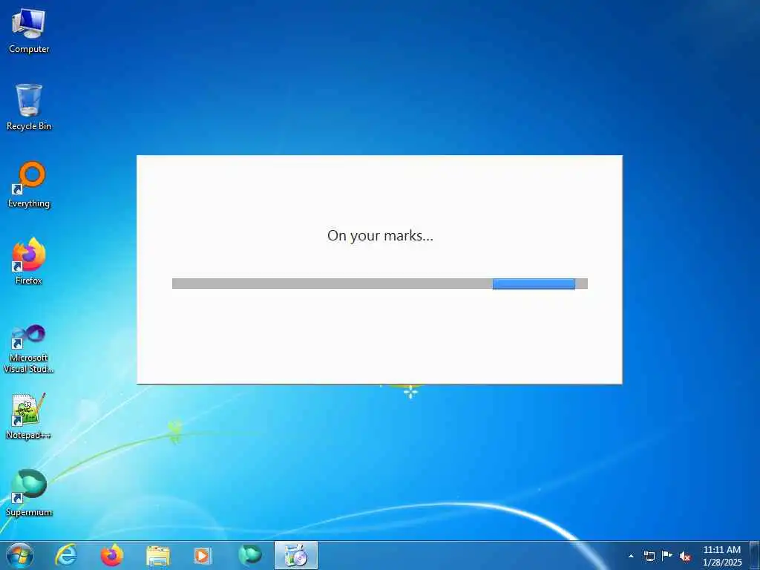
Task: Select the Recycle Bin icon
Action: (29, 108)
